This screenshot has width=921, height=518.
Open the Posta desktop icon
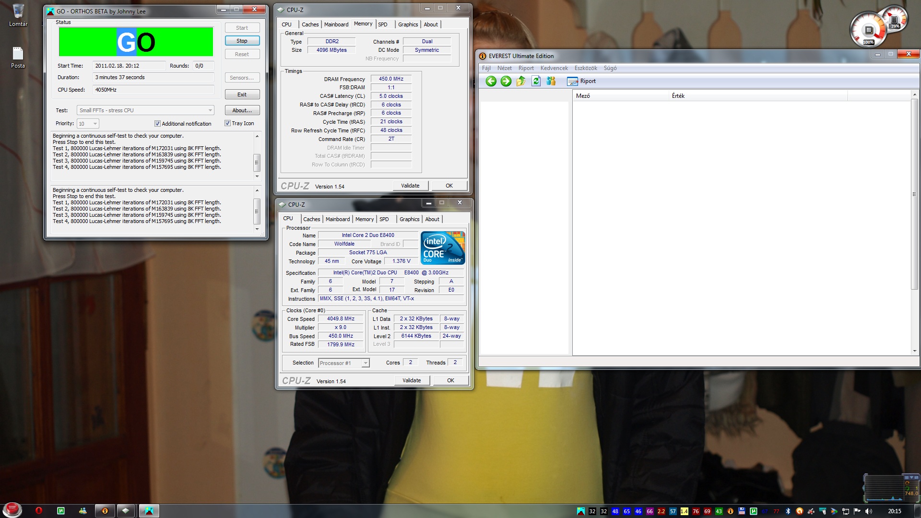coord(18,57)
